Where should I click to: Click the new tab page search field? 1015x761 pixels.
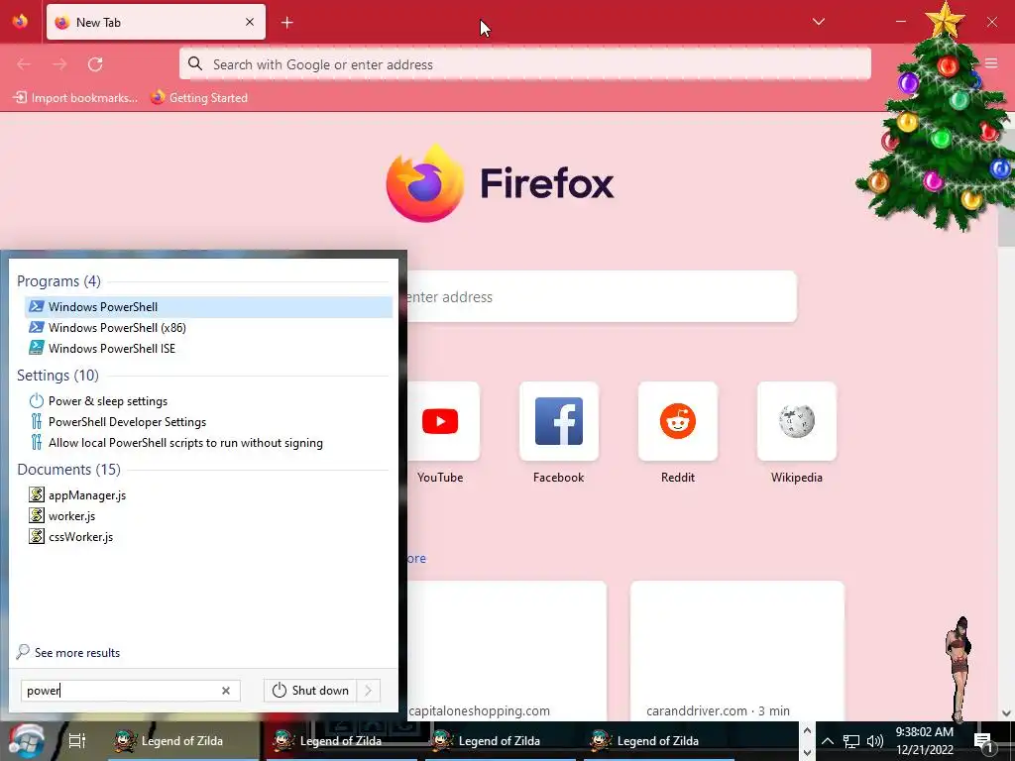[x=602, y=297]
